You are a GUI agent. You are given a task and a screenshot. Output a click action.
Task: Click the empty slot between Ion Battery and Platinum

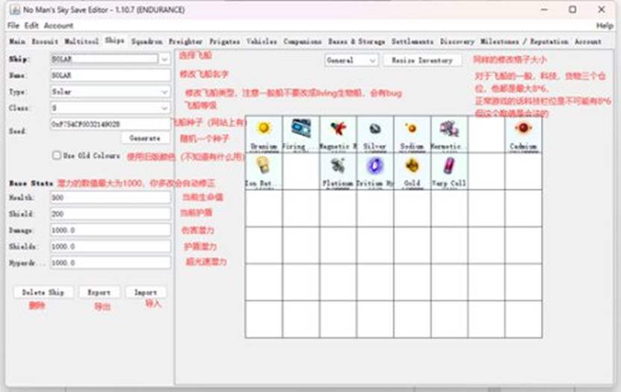click(300, 171)
